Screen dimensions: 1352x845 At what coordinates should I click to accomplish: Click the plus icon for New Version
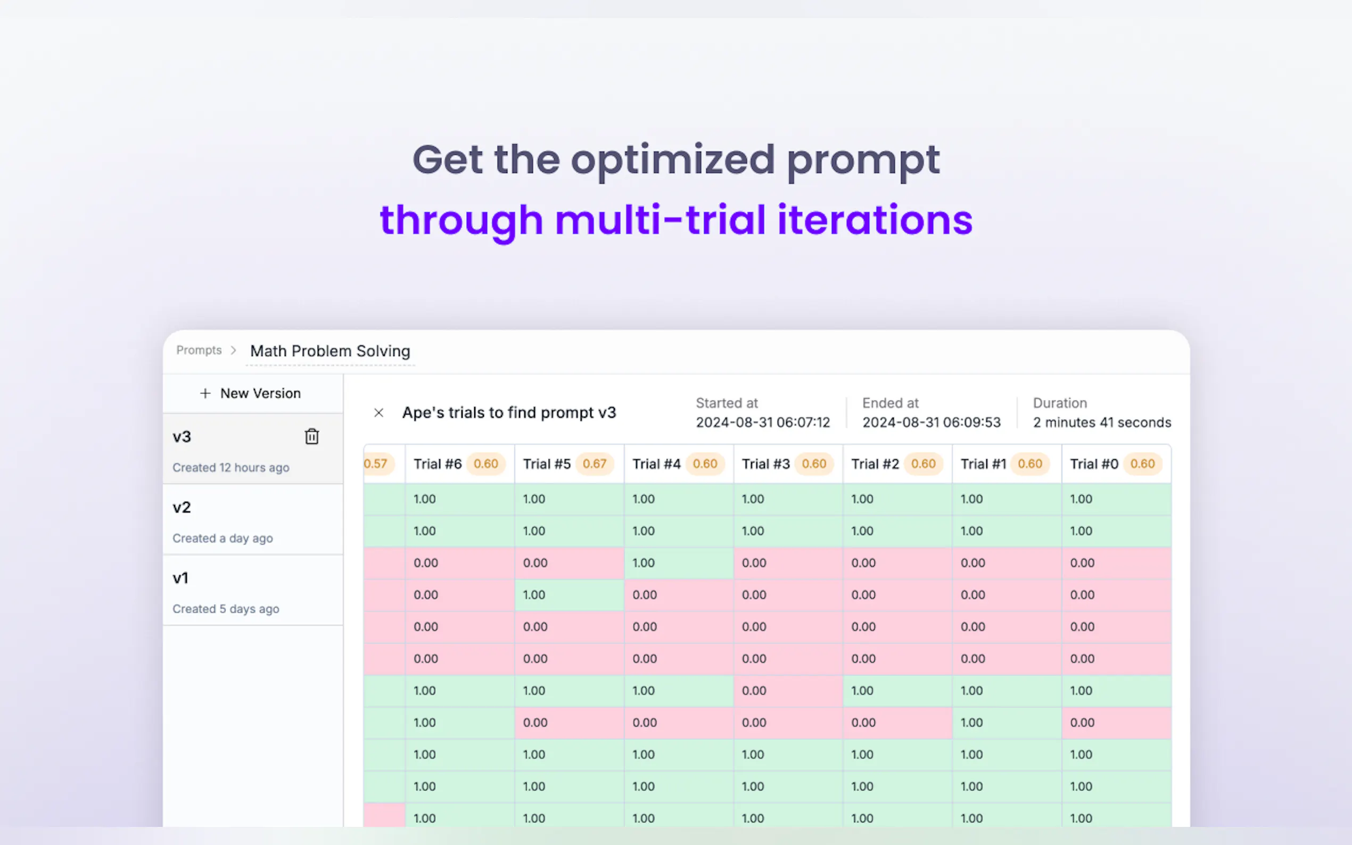tap(205, 393)
